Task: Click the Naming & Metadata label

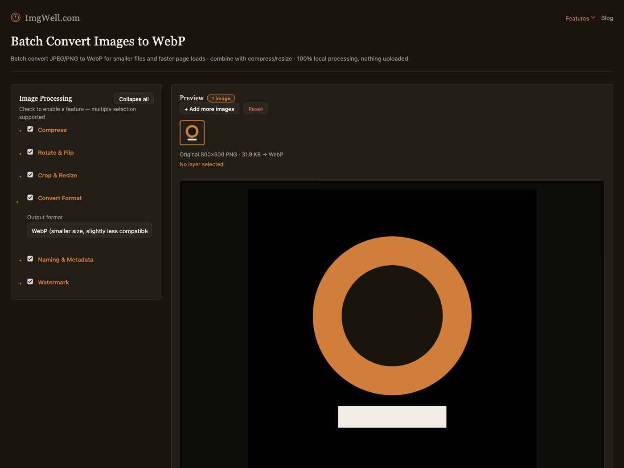Action: click(x=66, y=259)
